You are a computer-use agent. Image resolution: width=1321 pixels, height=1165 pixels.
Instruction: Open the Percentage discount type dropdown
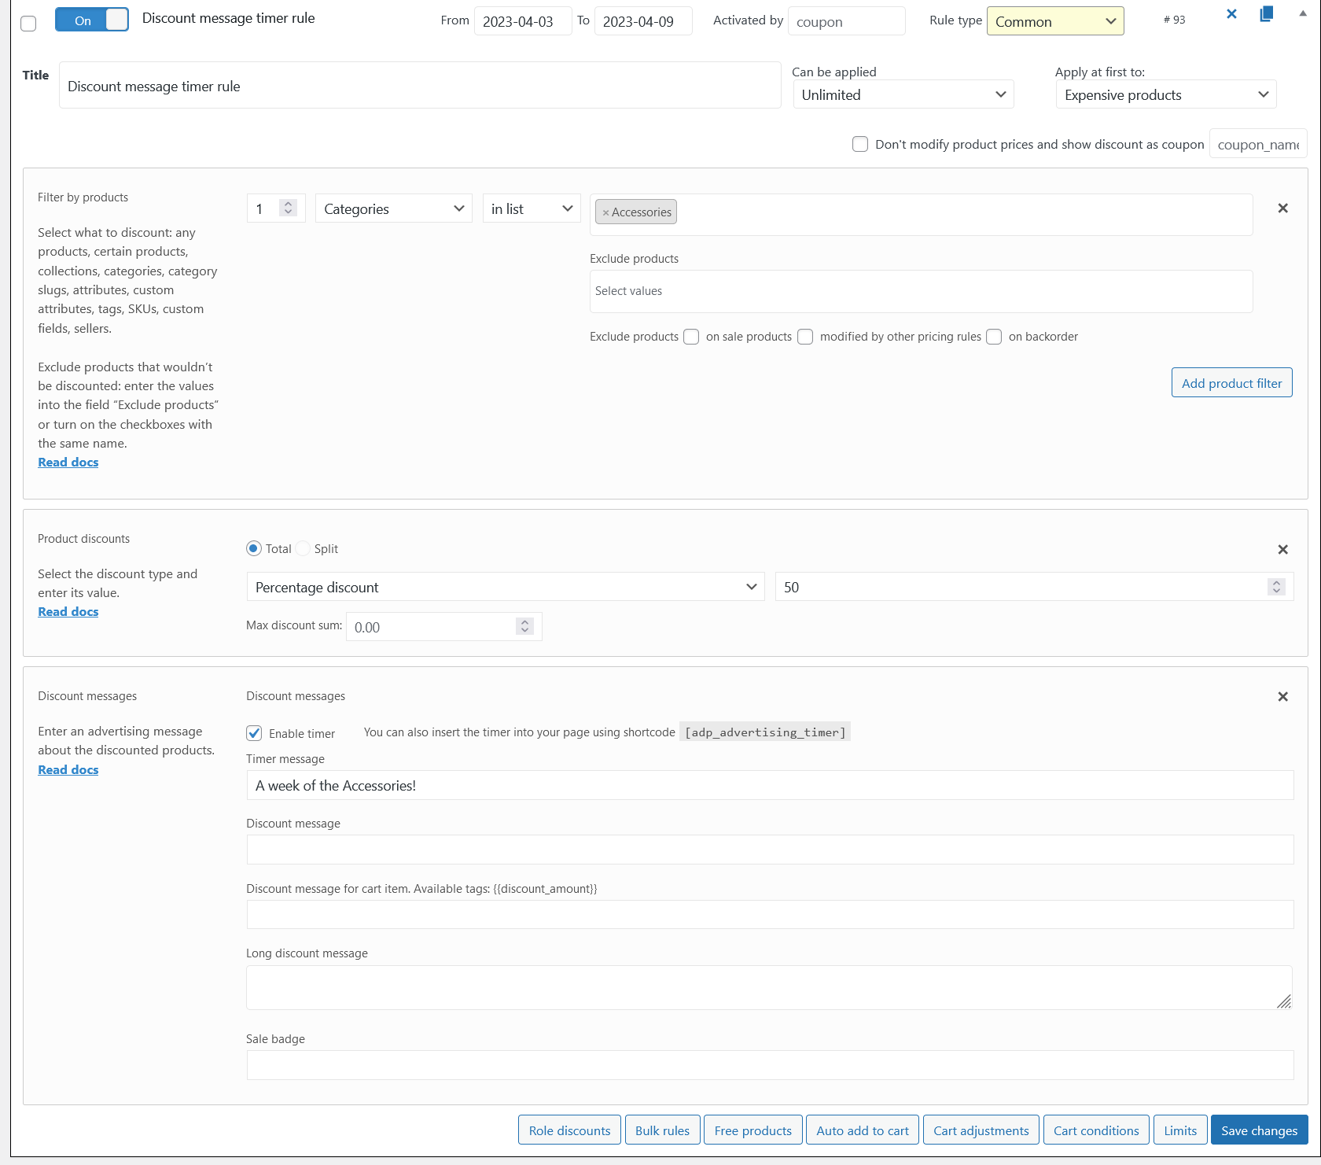[506, 587]
